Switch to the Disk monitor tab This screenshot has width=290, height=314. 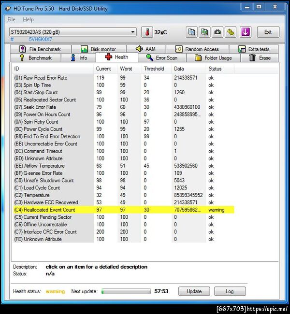coord(99,49)
